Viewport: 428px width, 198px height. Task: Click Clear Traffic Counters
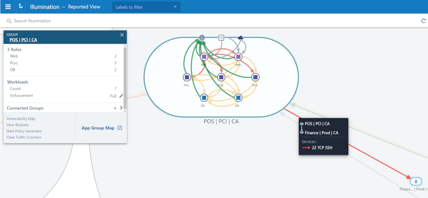coord(24,137)
